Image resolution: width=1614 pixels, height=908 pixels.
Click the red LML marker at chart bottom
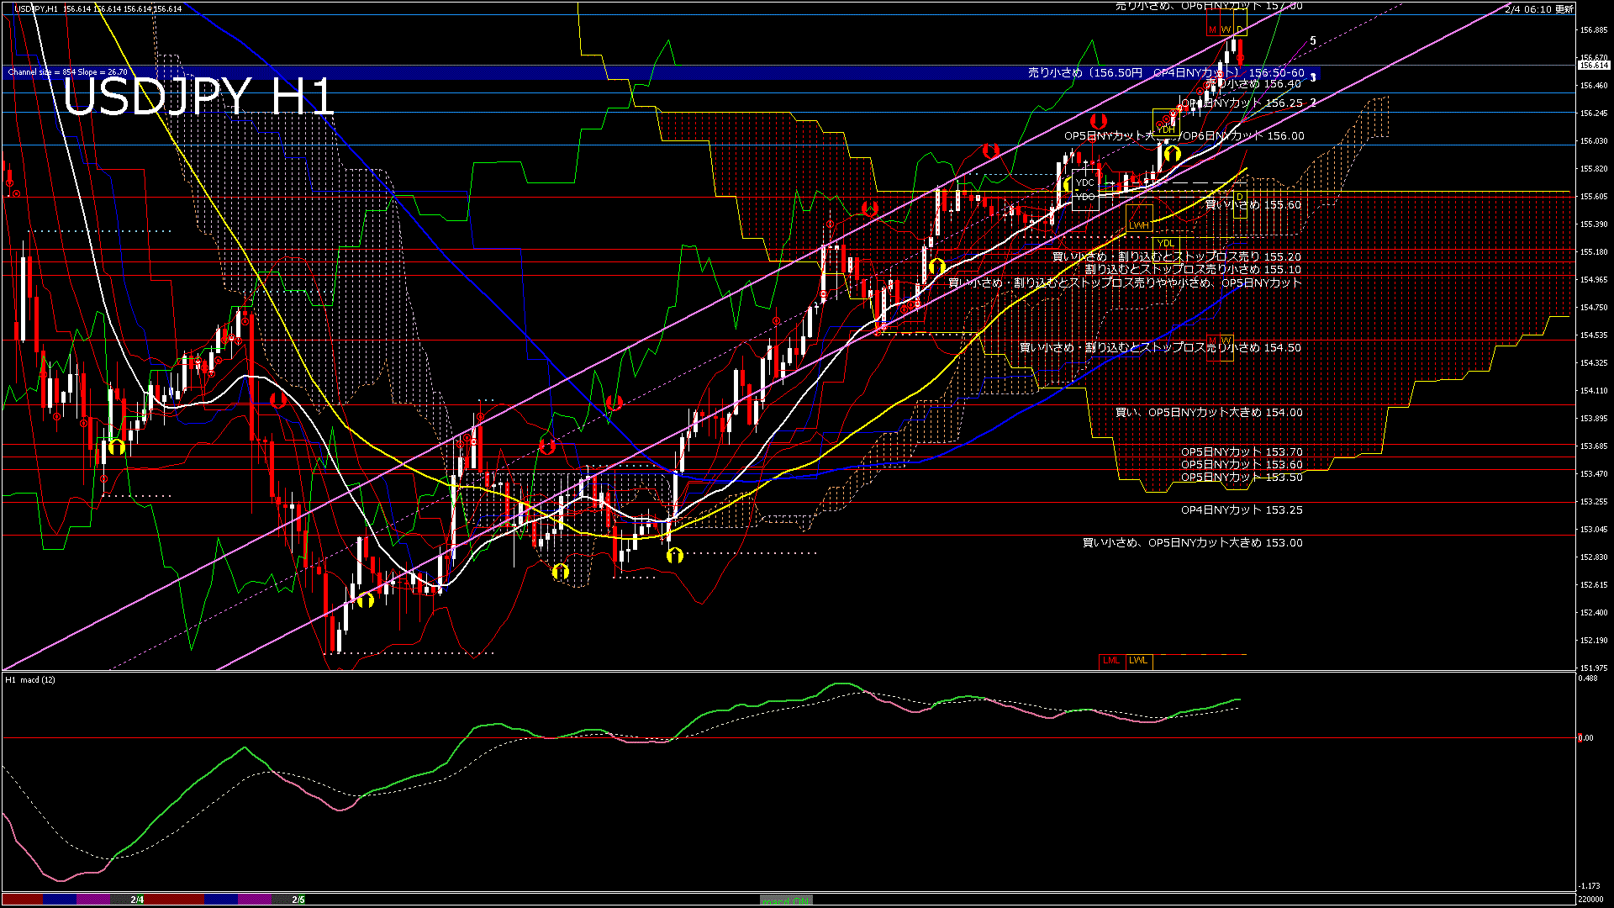(x=1111, y=661)
